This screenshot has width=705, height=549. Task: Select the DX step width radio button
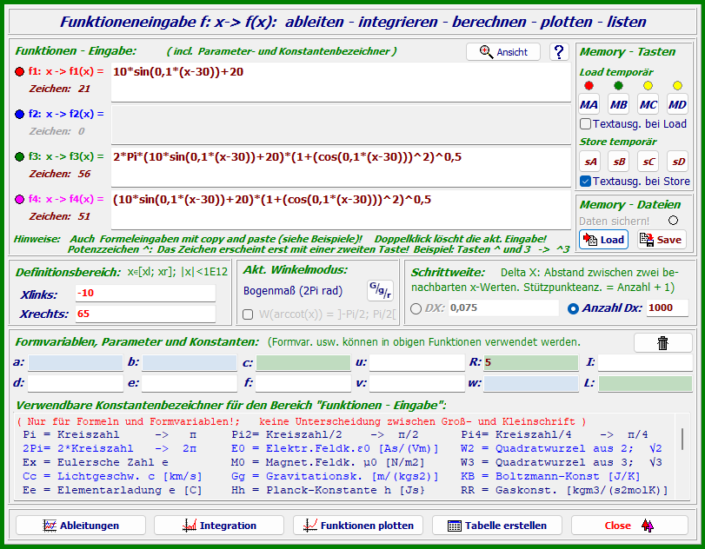point(416,308)
